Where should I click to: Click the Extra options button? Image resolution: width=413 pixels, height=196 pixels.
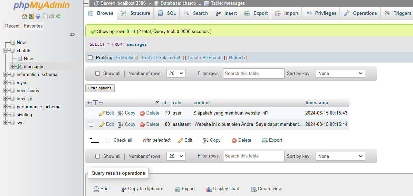point(100,88)
